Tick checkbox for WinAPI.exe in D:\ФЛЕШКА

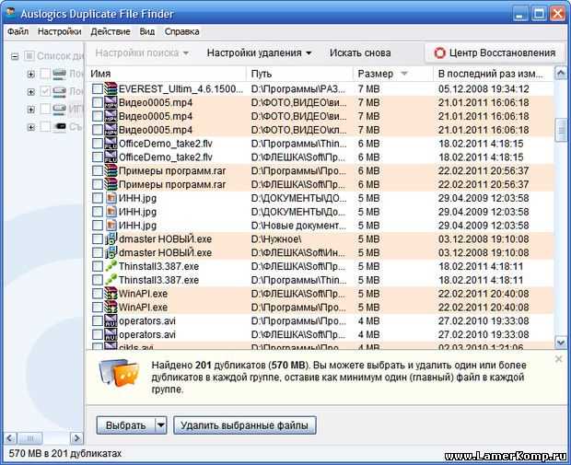click(98, 294)
